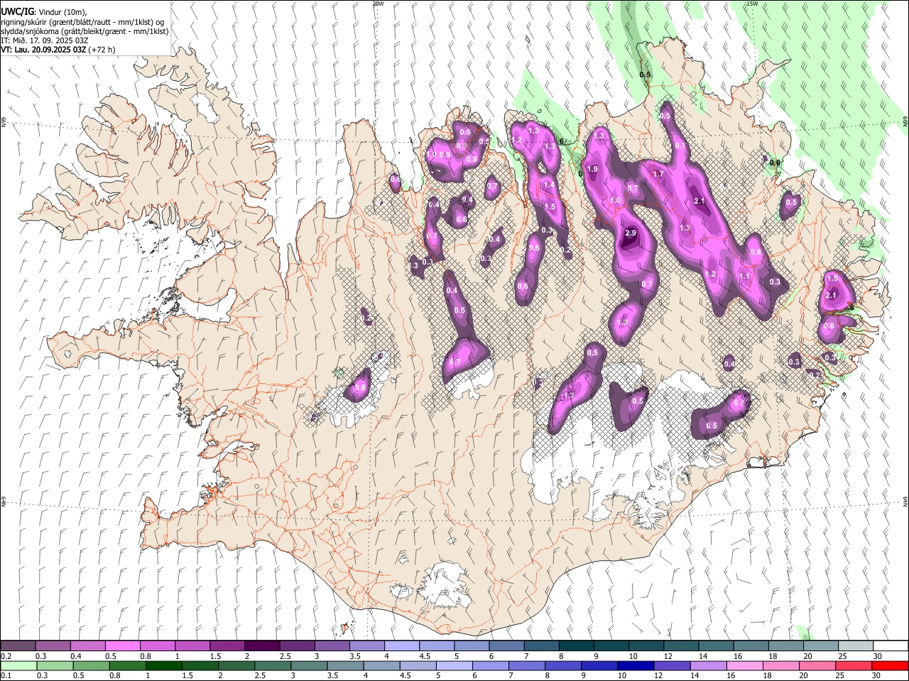Click the light pink 16 swatch in the bottom legend row
Image resolution: width=909 pixels, height=681 pixels.
(744, 666)
